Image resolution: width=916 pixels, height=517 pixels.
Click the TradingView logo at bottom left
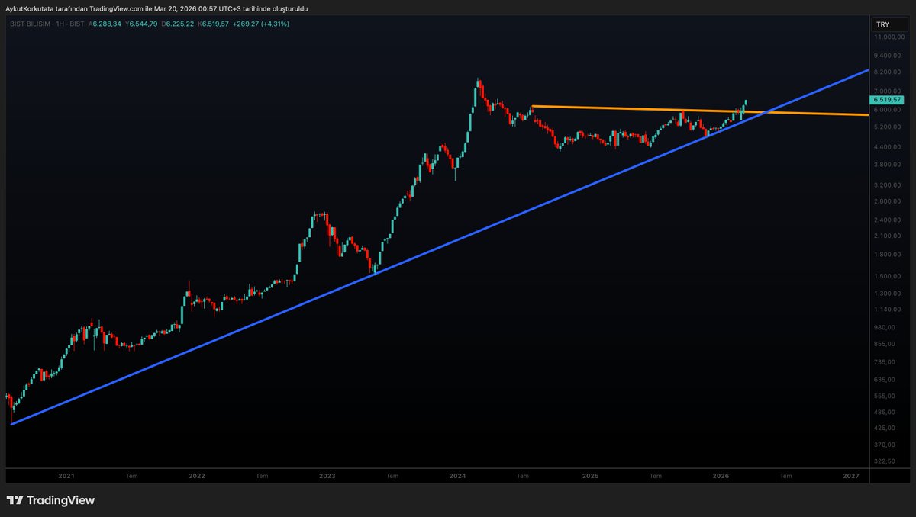50,500
